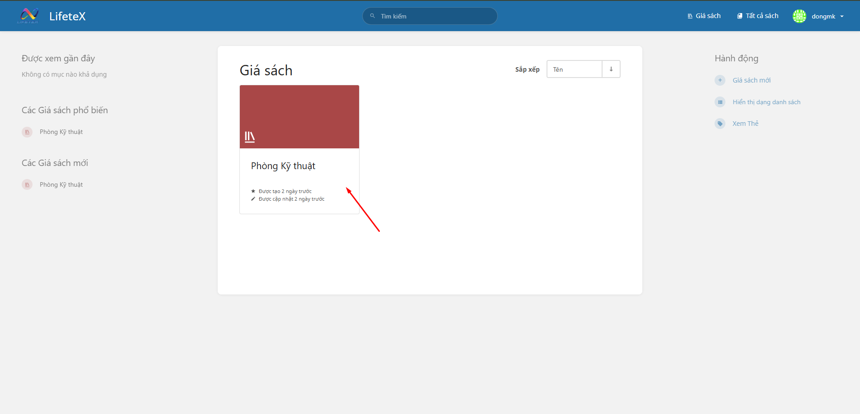Click the shelf icon under popular shelves
This screenshot has height=414, width=860.
click(27, 132)
